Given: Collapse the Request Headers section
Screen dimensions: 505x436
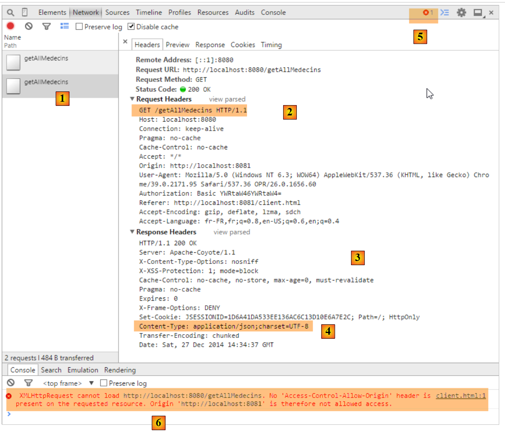Looking at the screenshot, I should pos(132,99).
